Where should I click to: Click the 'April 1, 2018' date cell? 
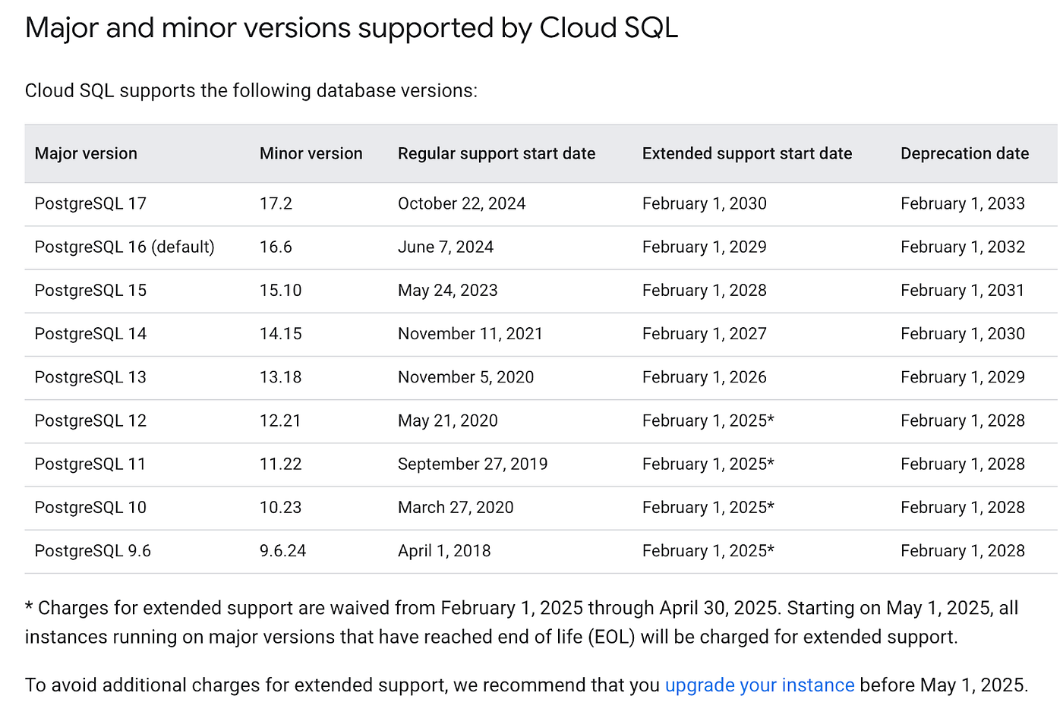click(444, 551)
